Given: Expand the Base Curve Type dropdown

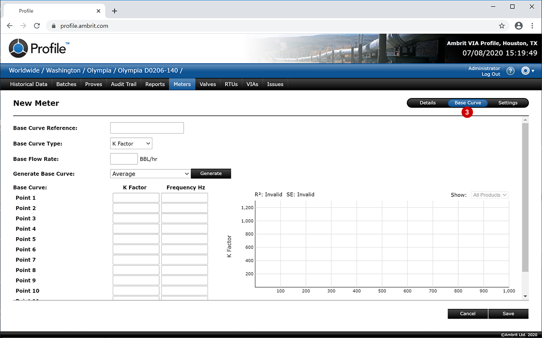Looking at the screenshot, I should (131, 144).
